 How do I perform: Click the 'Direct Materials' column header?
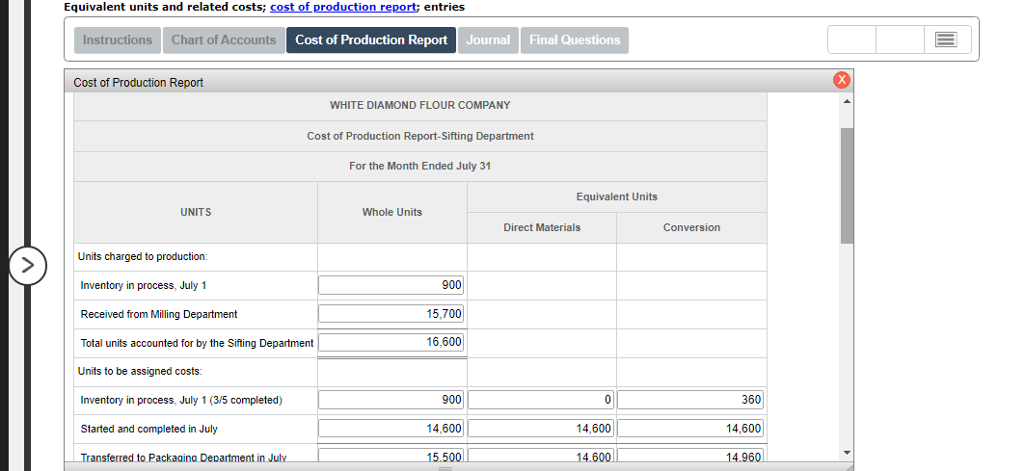[542, 228]
